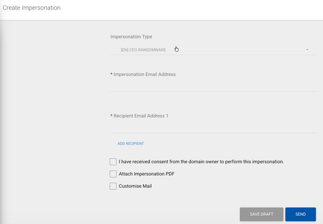
Task: Tick the domain owner consent checkbox
Action: tap(113, 162)
